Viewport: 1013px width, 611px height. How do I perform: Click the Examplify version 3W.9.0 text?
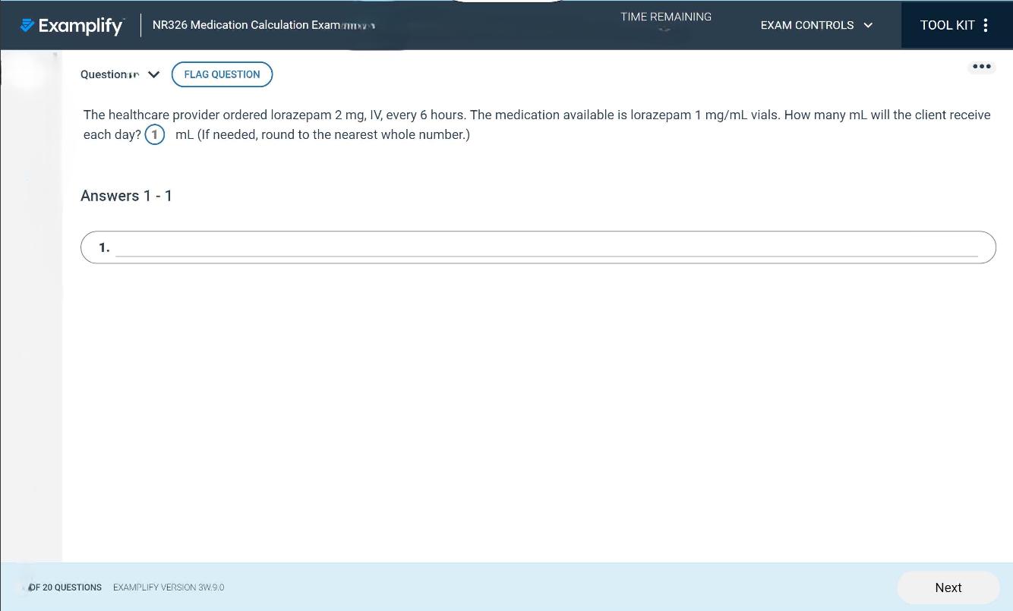169,587
